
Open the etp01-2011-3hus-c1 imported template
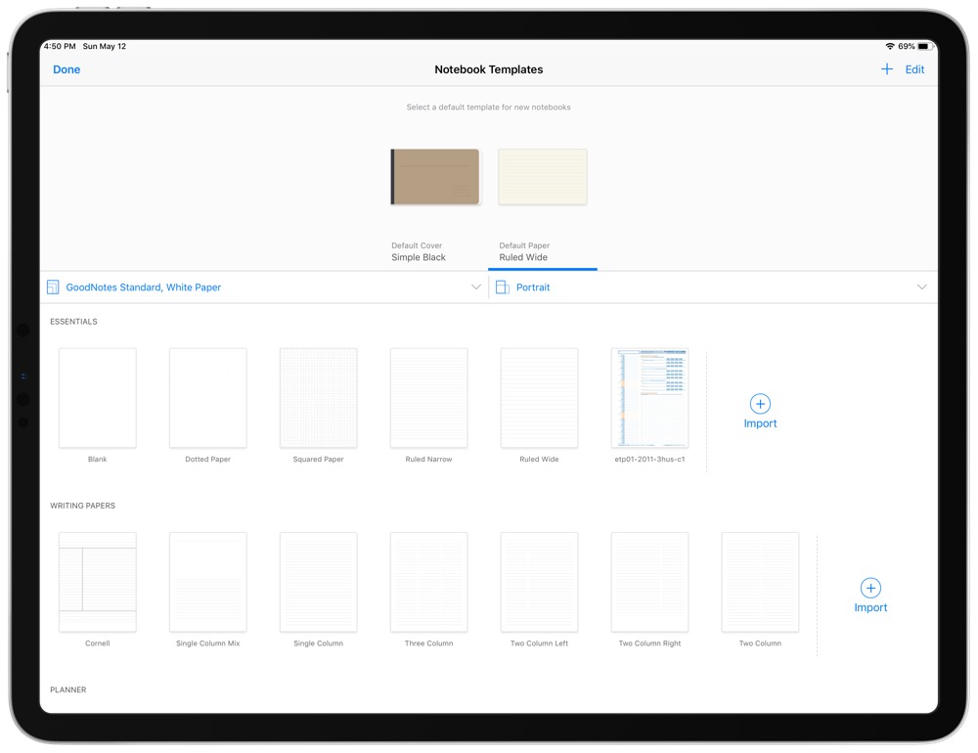(649, 397)
